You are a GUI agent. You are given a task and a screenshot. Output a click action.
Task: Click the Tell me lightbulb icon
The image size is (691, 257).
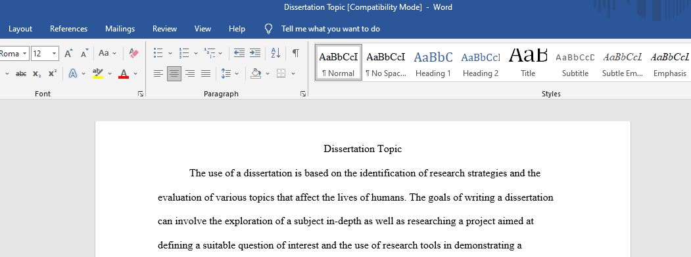click(268, 29)
